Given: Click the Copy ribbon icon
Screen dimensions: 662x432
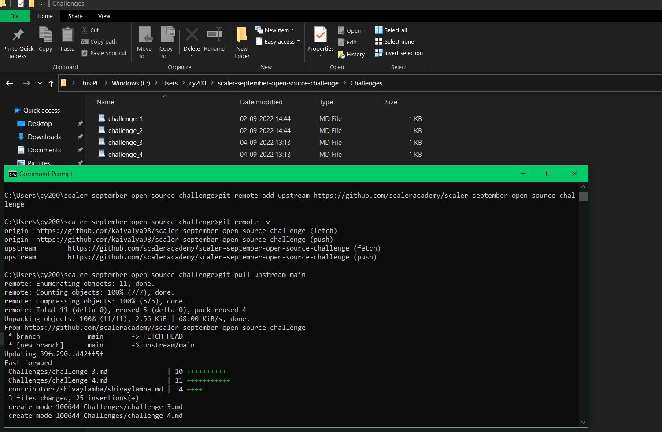Looking at the screenshot, I should [x=45, y=35].
